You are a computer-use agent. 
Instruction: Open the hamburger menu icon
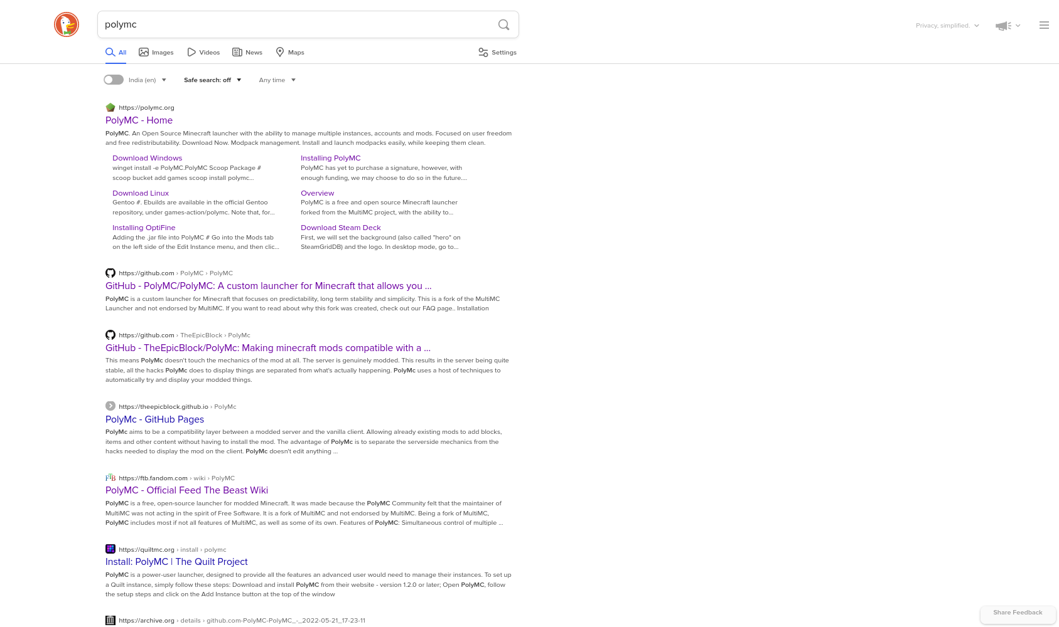(x=1044, y=25)
